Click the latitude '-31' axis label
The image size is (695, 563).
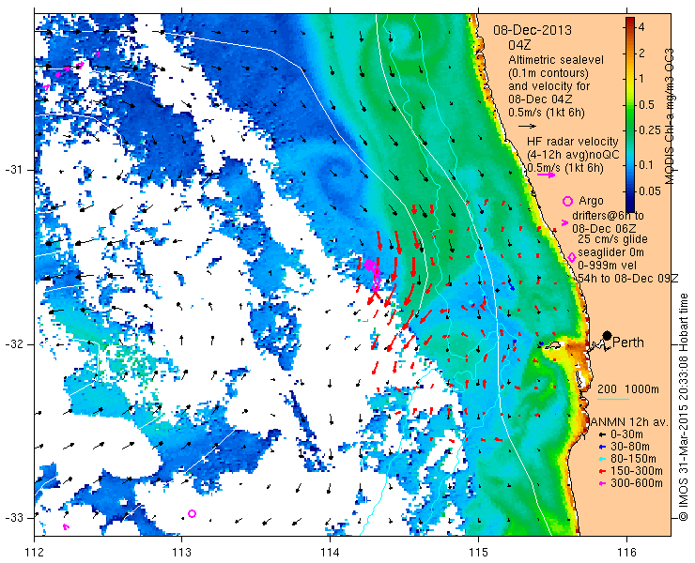[13, 170]
